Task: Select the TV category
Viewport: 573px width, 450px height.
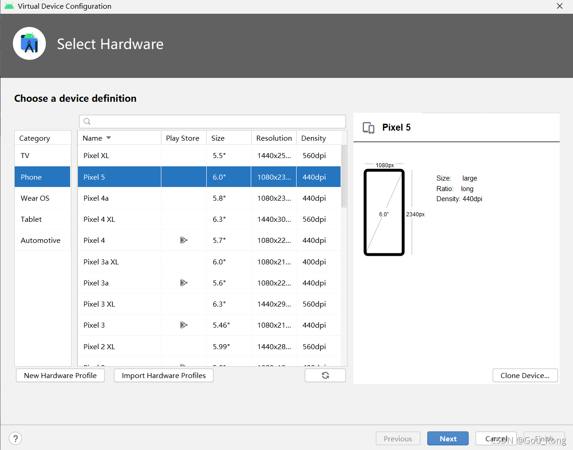Action: (43, 156)
